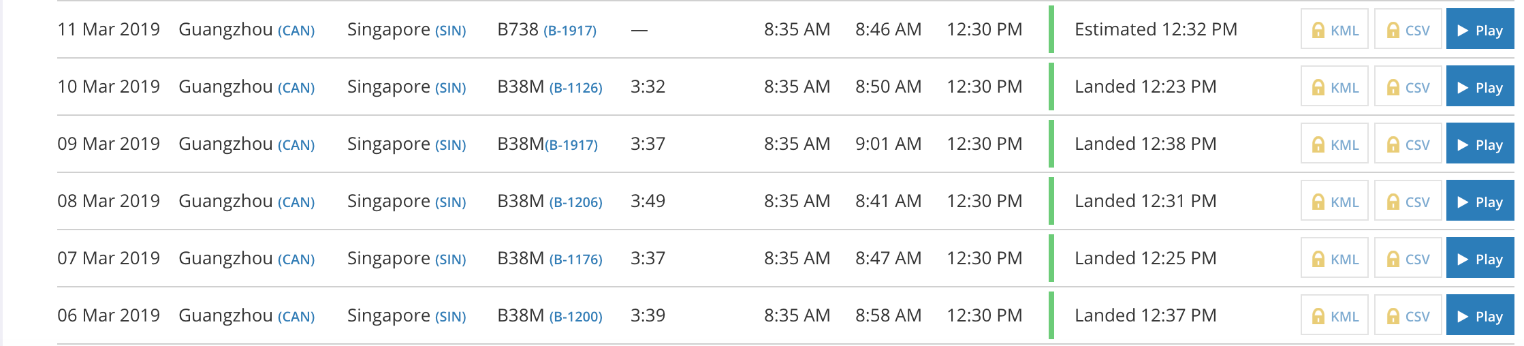Play the 07 Mar 2019 flight

coord(1480,259)
